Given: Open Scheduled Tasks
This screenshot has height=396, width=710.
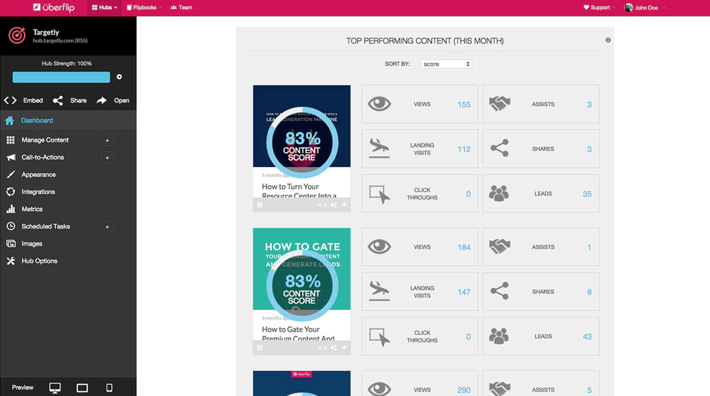Looking at the screenshot, I should pos(46,226).
